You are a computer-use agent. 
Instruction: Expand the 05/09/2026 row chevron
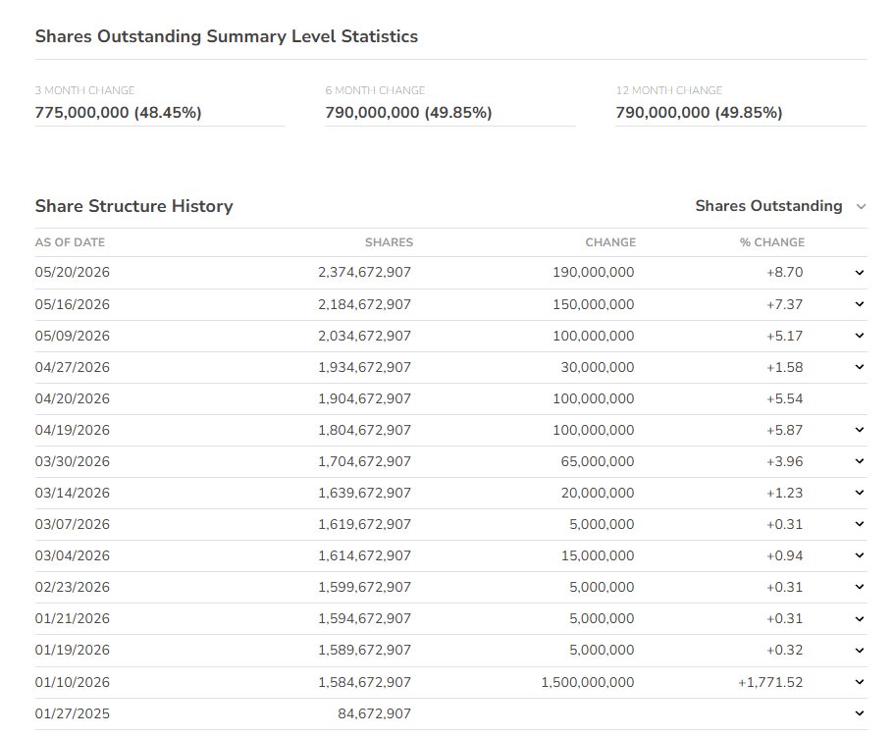(x=860, y=336)
